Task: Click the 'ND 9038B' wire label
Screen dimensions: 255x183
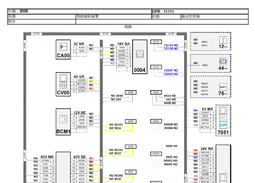Action: click(116, 175)
